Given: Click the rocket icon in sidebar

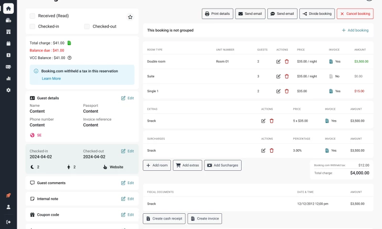Looking at the screenshot, I should pyautogui.click(x=9, y=195).
